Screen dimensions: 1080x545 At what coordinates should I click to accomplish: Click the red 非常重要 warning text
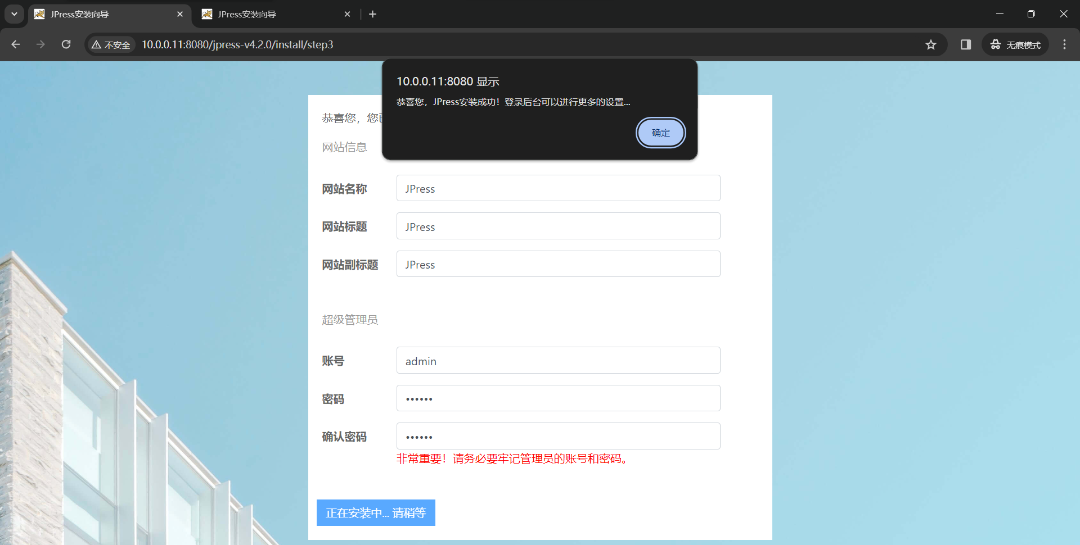click(x=514, y=459)
